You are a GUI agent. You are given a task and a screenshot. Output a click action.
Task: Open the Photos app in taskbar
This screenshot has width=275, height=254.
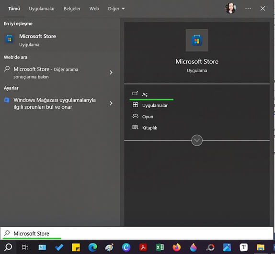tap(227, 247)
